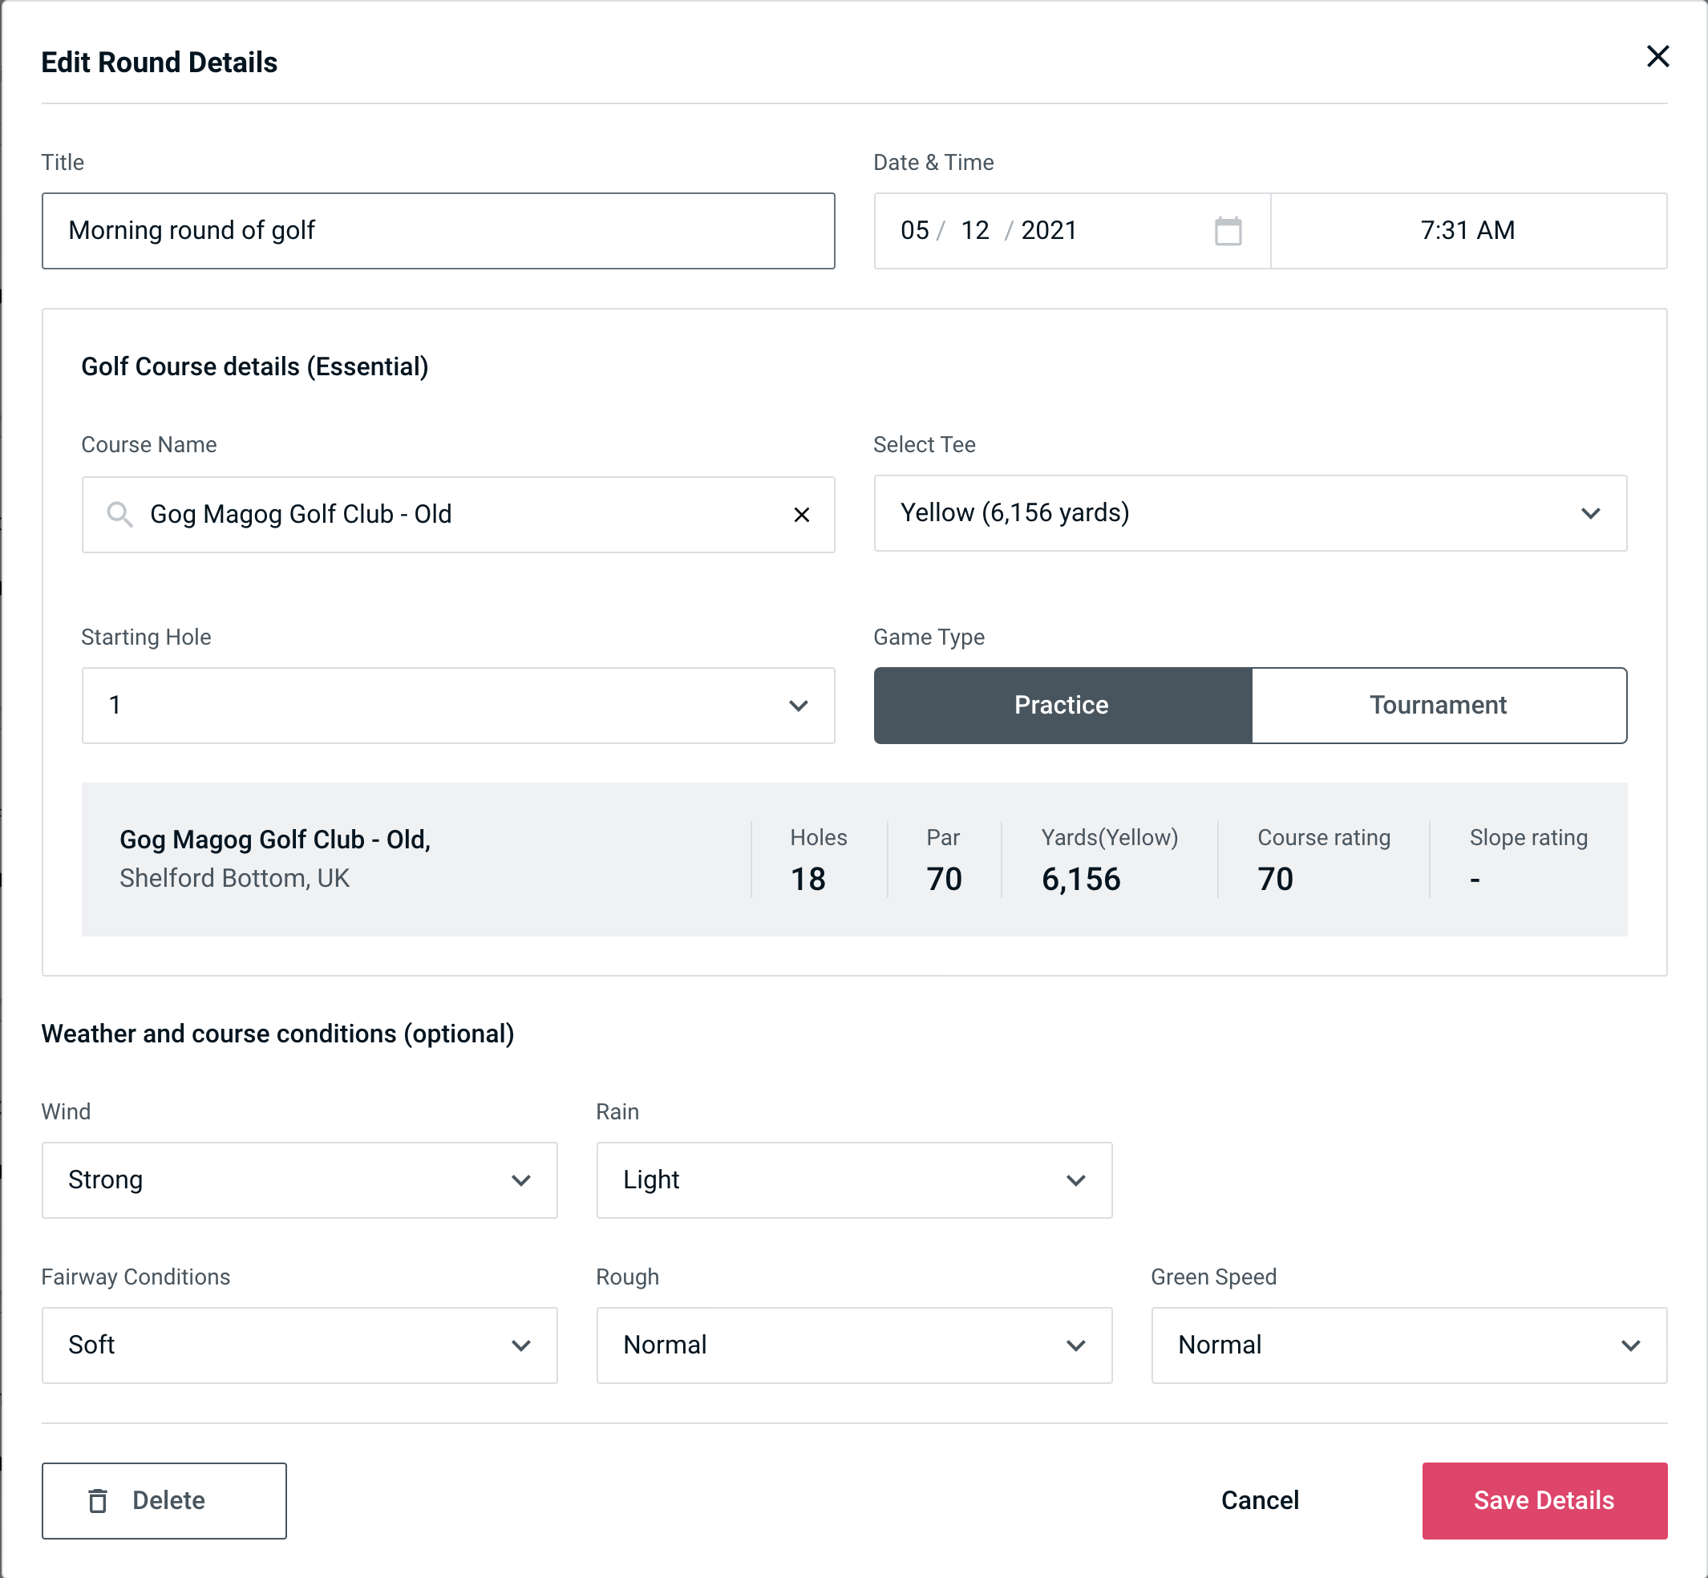Click the Rain dropdown expander

[x=1075, y=1181]
